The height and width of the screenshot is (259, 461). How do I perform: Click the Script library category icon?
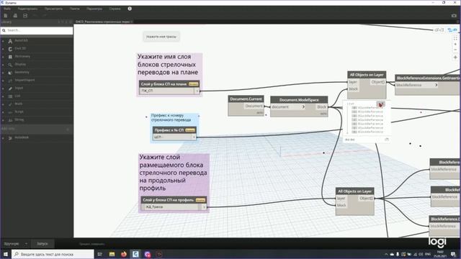(x=10, y=112)
